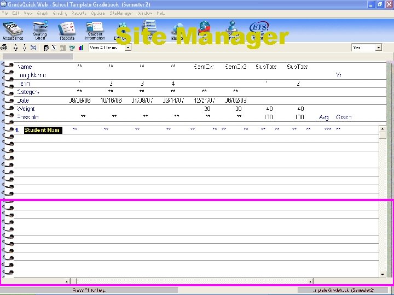Open the Attendance tool
The width and height of the screenshot is (394, 295).
tap(13, 31)
